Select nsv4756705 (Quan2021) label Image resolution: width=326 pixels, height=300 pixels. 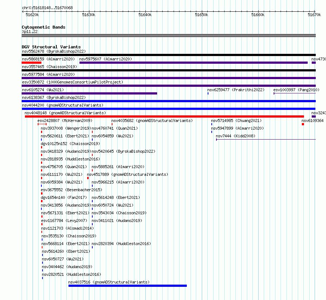coord(64,167)
